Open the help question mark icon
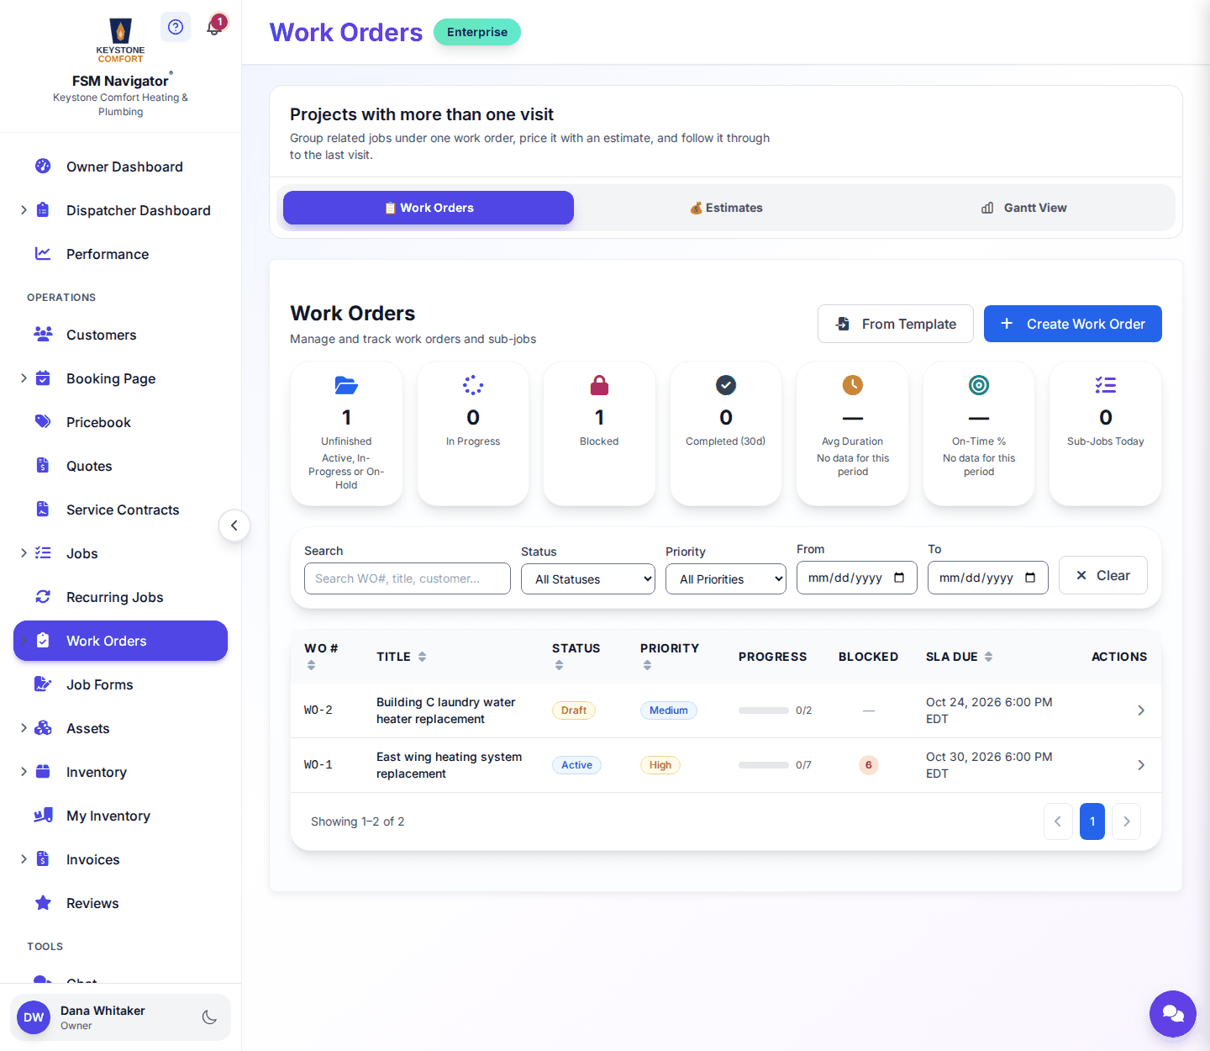 (x=176, y=27)
